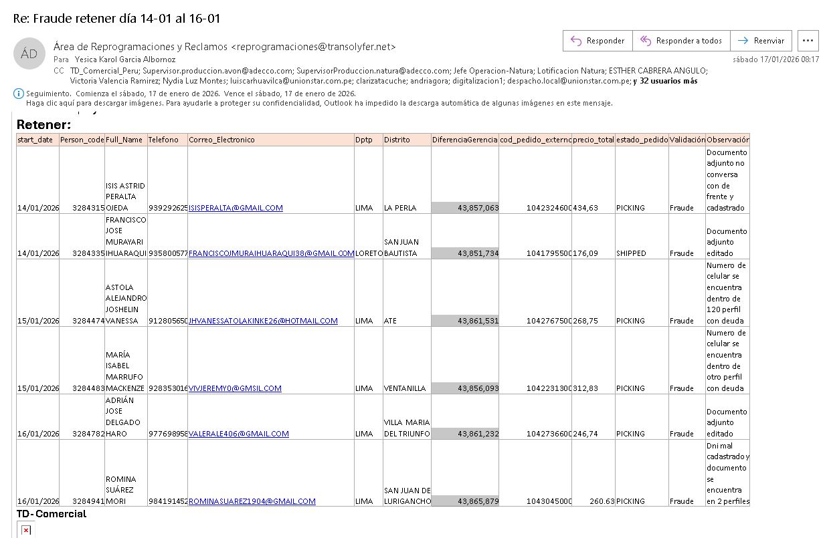The image size is (823, 538).
Task: Click the download images notice bar
Action: coord(318,103)
